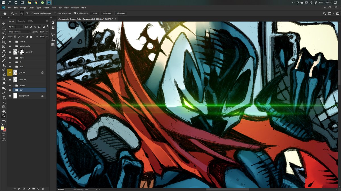Open the Kind filter dropdown
341x191 pixels.
point(16,27)
